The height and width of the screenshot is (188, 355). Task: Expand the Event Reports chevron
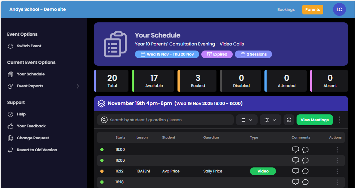click(x=78, y=86)
